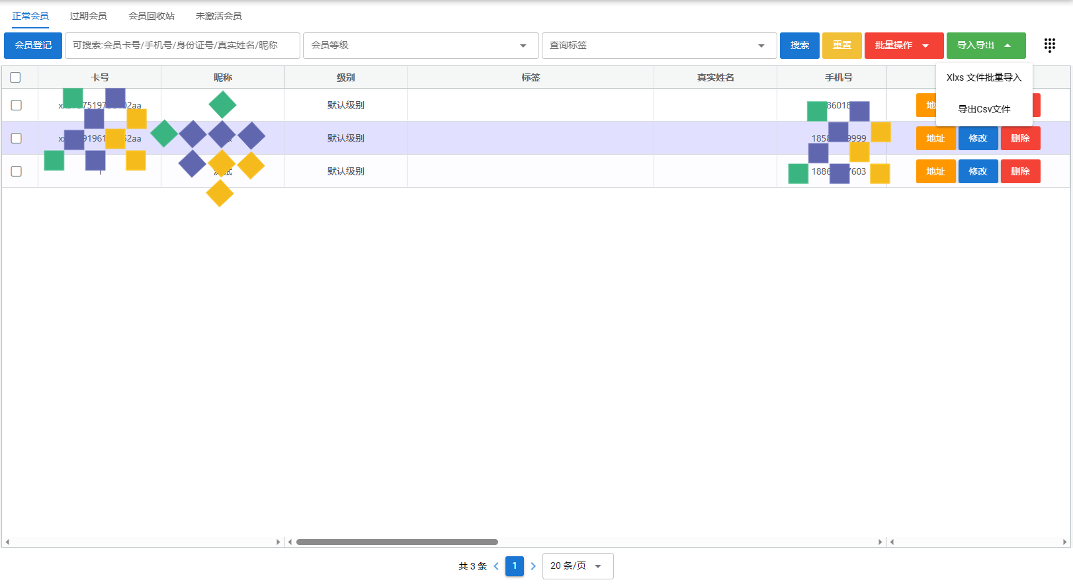Image resolution: width=1073 pixels, height=586 pixels.
Task: Check the first member row checkbox
Action: click(17, 105)
